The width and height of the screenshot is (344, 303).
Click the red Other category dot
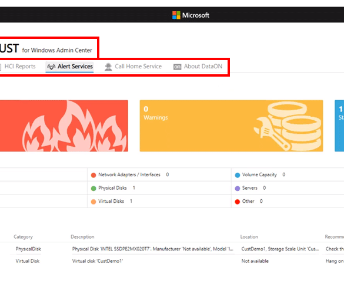(238, 202)
